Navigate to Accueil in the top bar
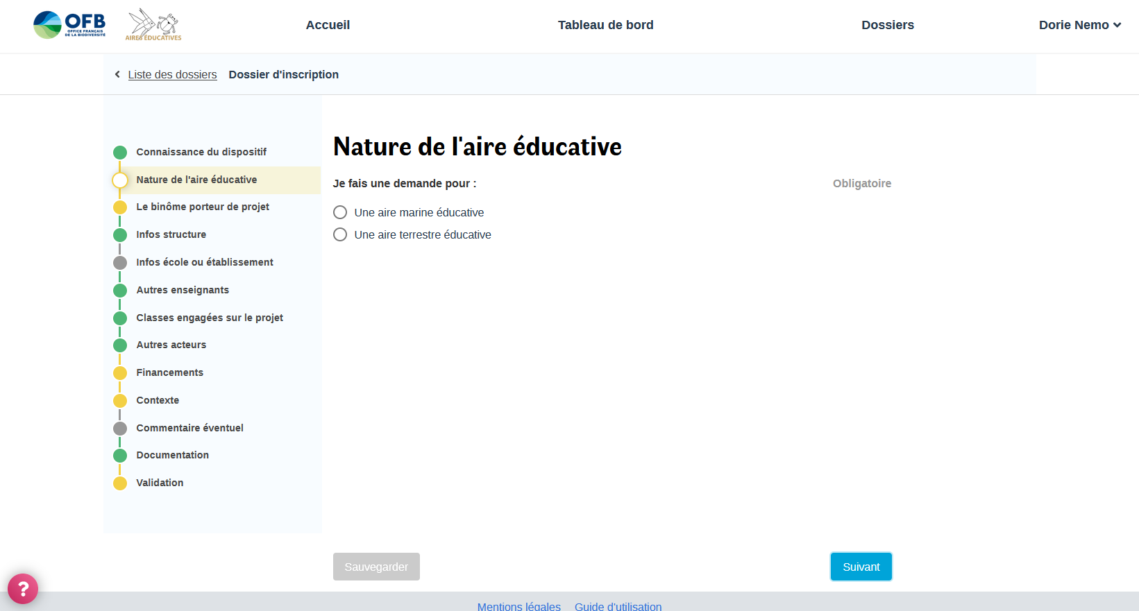 pyautogui.click(x=328, y=25)
